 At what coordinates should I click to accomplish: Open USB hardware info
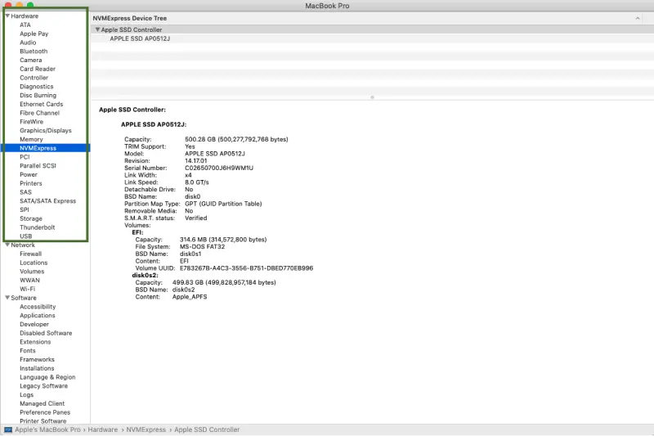click(26, 236)
